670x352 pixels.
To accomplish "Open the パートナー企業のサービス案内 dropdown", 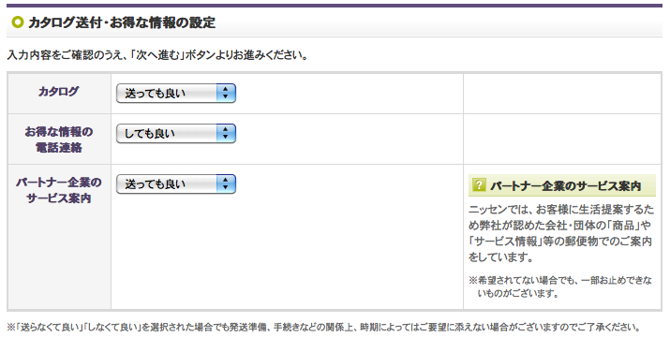I will (175, 183).
